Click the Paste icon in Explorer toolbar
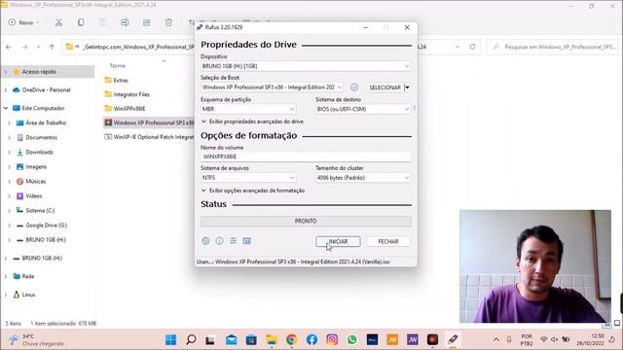 [102, 22]
